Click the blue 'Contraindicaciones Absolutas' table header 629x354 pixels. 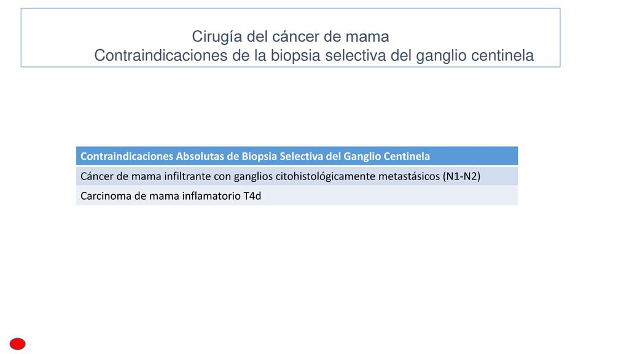(x=297, y=156)
